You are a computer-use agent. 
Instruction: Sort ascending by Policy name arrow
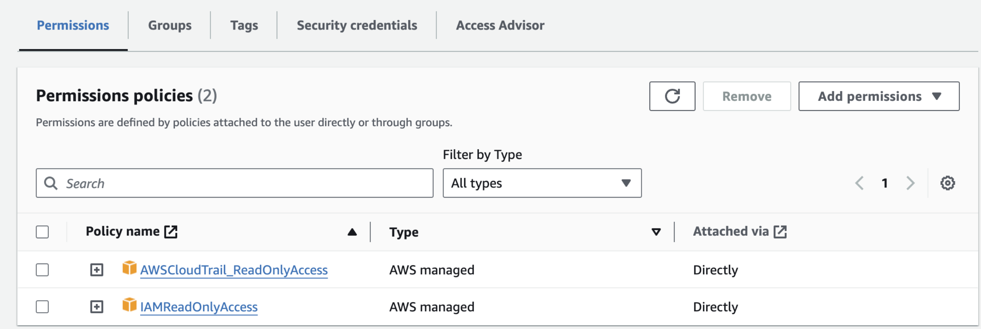(x=352, y=232)
